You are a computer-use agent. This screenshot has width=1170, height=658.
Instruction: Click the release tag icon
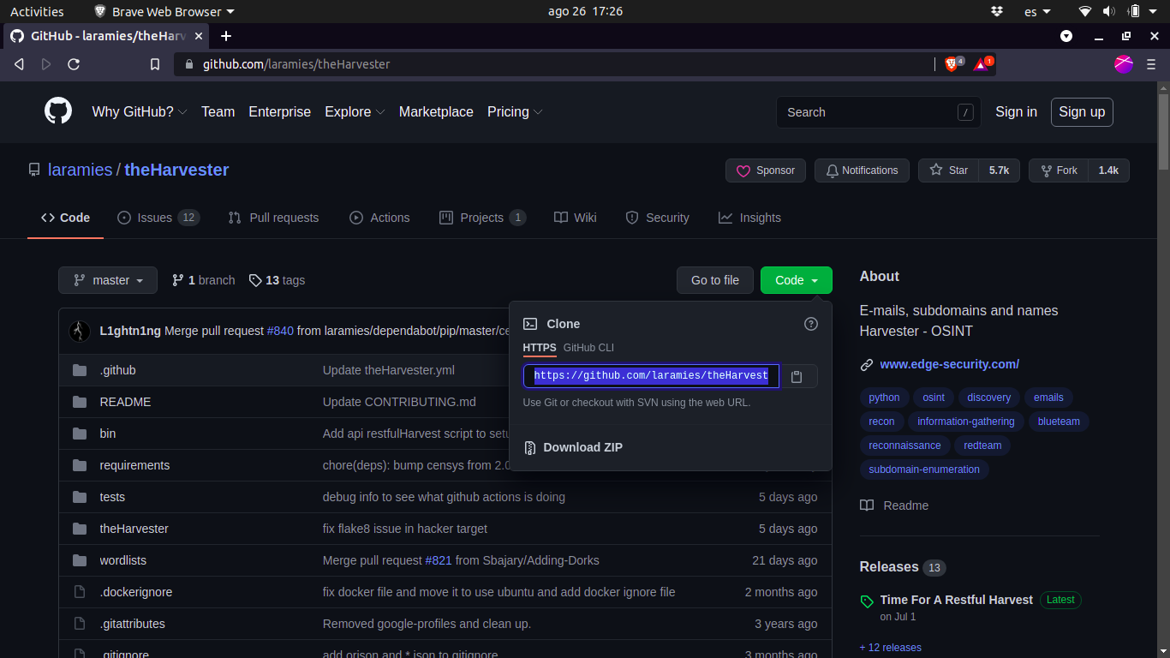[x=867, y=601]
